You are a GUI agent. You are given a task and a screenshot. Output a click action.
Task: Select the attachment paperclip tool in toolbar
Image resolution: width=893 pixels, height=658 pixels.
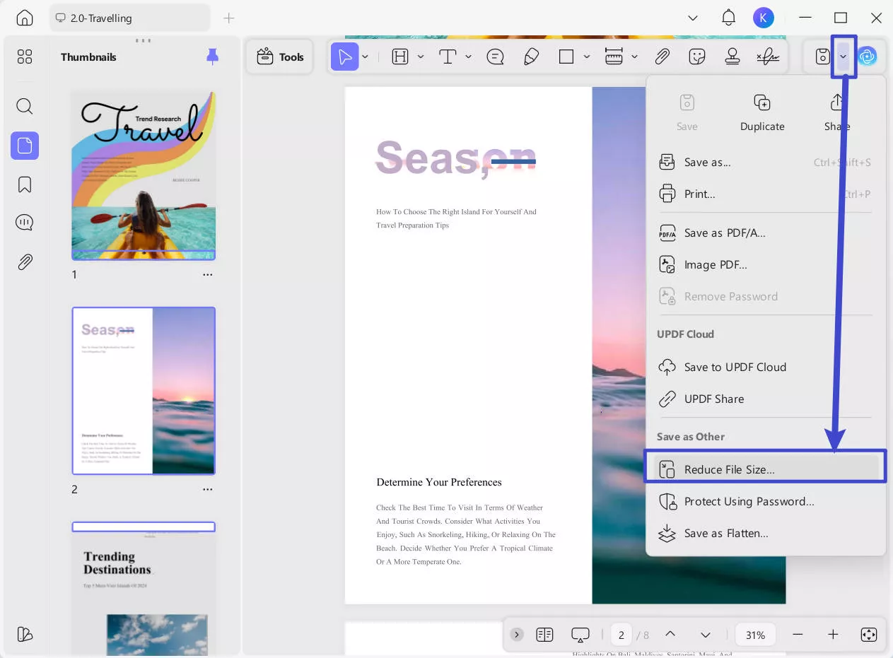pos(662,57)
